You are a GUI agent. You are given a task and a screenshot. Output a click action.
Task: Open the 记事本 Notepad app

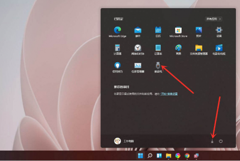[x=158, y=50]
